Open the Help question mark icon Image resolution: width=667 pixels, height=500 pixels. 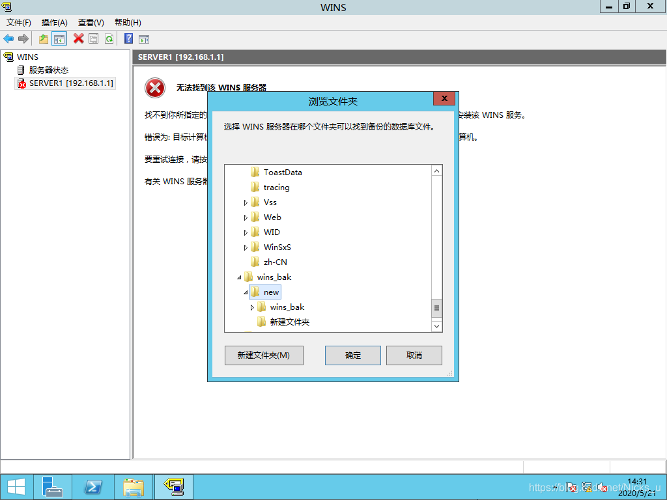point(128,39)
